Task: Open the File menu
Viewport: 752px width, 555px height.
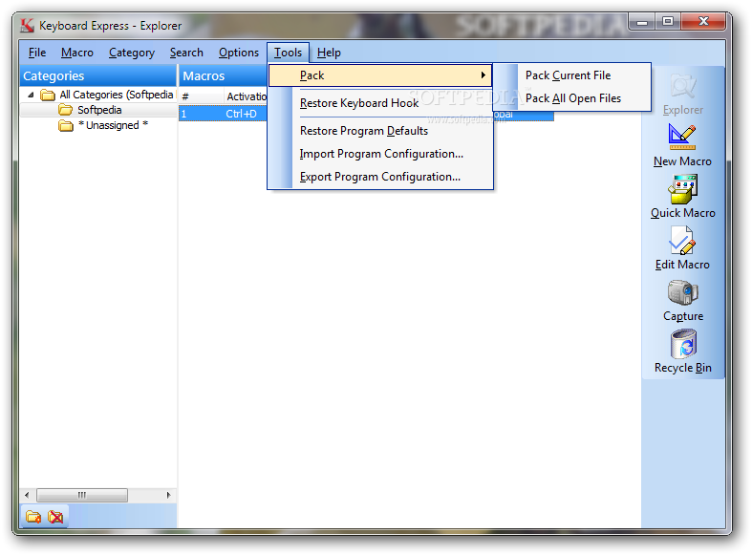Action: [37, 53]
